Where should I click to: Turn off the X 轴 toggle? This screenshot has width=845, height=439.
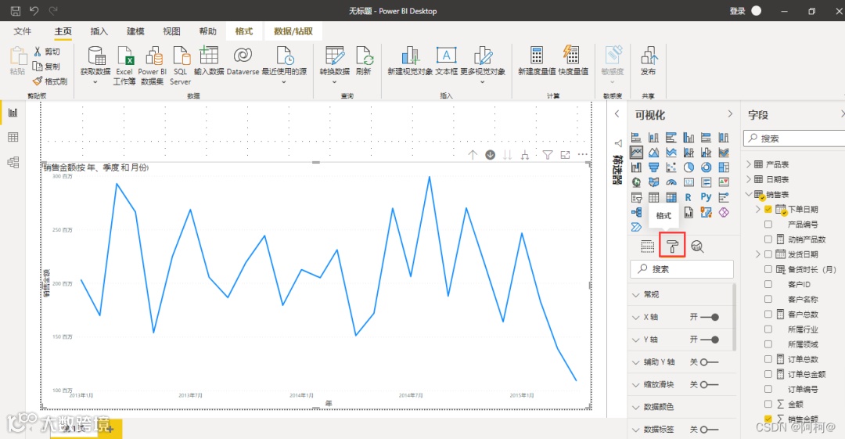pos(710,317)
